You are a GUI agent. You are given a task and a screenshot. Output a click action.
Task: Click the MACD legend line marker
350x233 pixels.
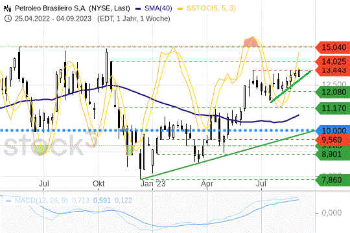pos(8,201)
